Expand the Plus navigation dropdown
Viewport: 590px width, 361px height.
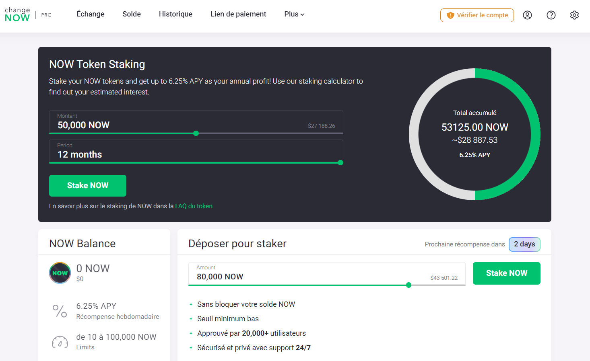(x=294, y=14)
